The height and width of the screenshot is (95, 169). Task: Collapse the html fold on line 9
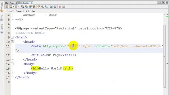[x=12, y=37]
